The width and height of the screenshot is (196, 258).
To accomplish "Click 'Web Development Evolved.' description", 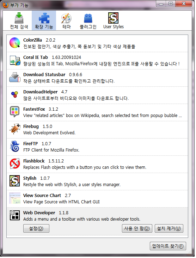I will click(x=49, y=133).
